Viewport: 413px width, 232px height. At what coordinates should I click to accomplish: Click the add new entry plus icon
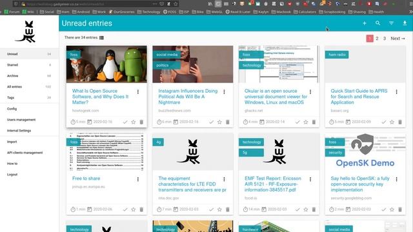(364, 23)
